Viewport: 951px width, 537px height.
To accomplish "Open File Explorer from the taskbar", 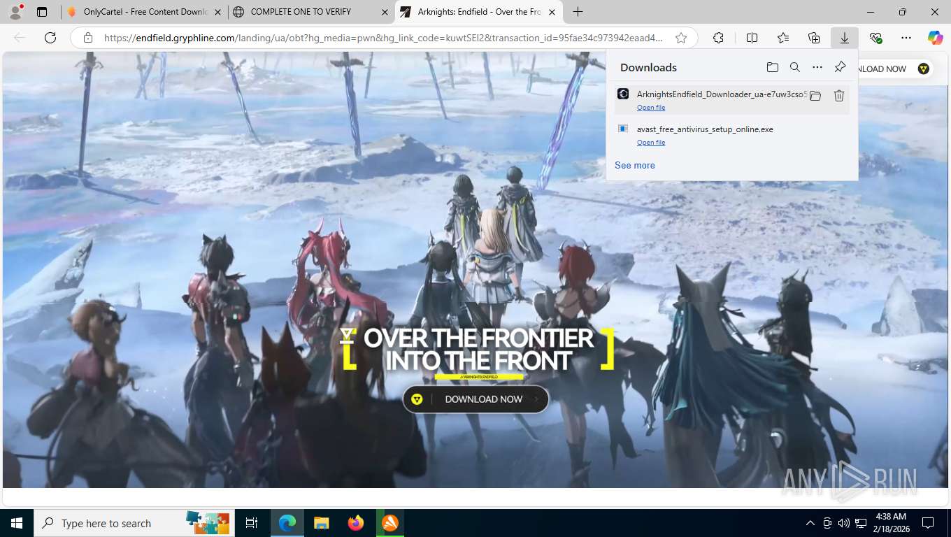I will tap(321, 523).
